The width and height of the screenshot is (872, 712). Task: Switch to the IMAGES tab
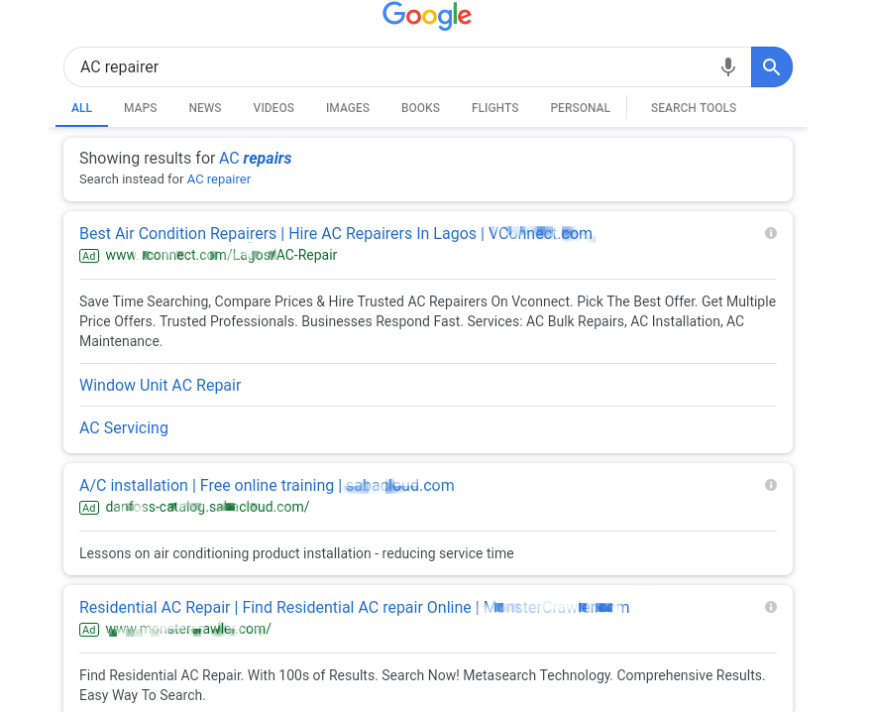point(348,108)
